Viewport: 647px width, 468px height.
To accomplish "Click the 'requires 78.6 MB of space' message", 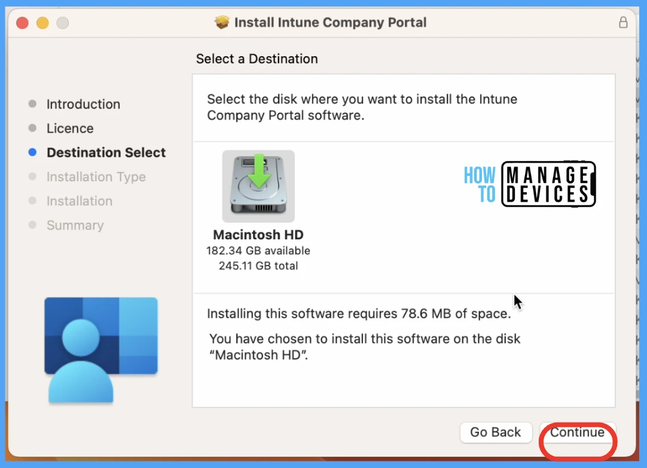I will pos(359,314).
